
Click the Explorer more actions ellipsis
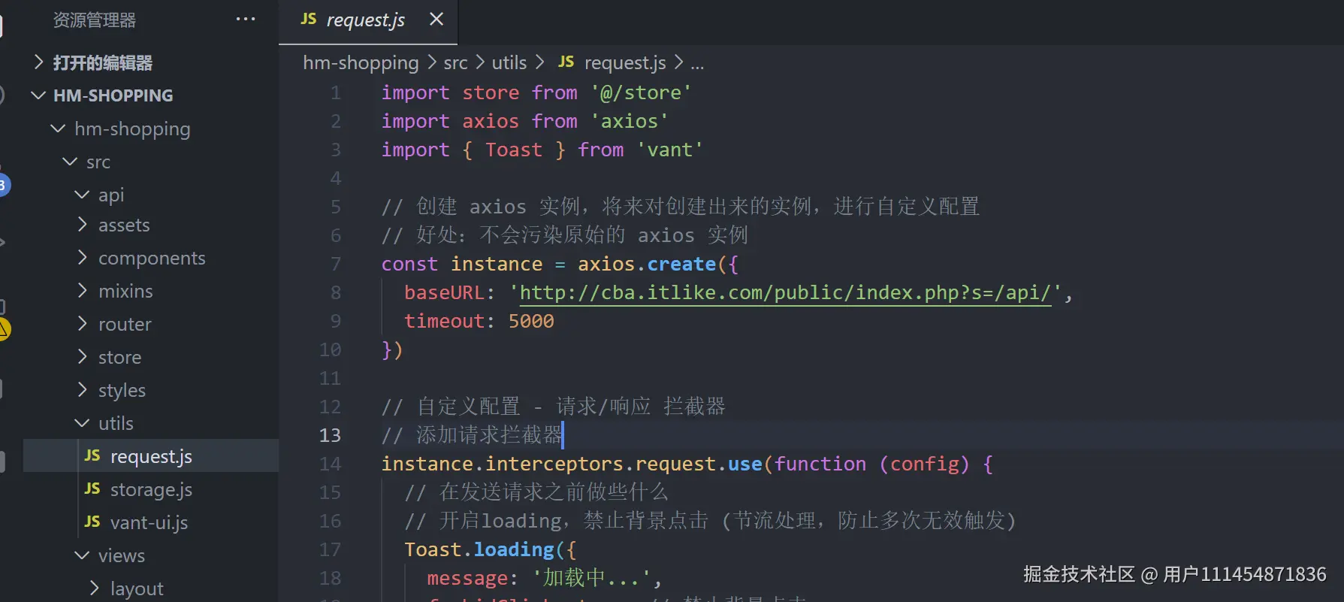(246, 20)
